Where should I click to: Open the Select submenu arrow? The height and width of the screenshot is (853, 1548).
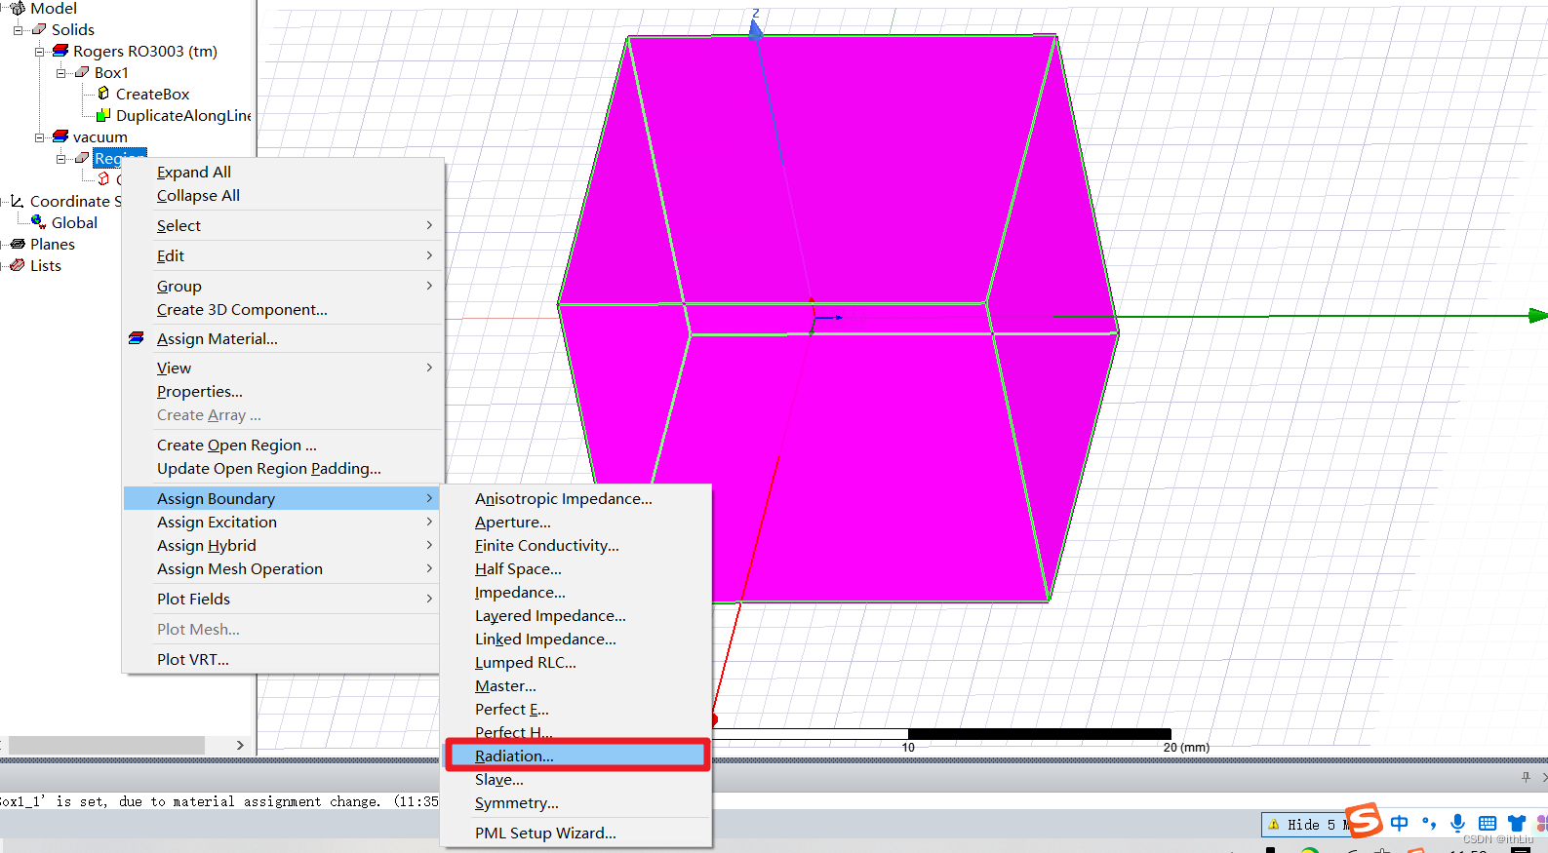[429, 225]
